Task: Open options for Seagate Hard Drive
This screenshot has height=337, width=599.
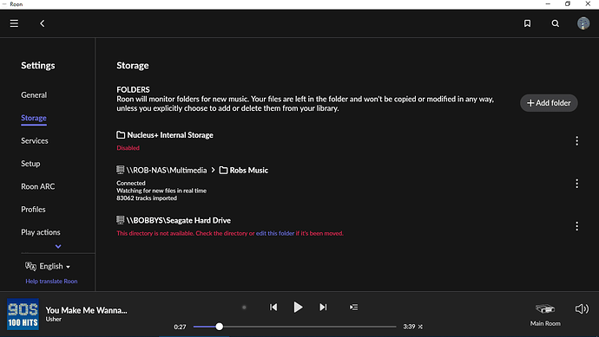Action: (576, 226)
